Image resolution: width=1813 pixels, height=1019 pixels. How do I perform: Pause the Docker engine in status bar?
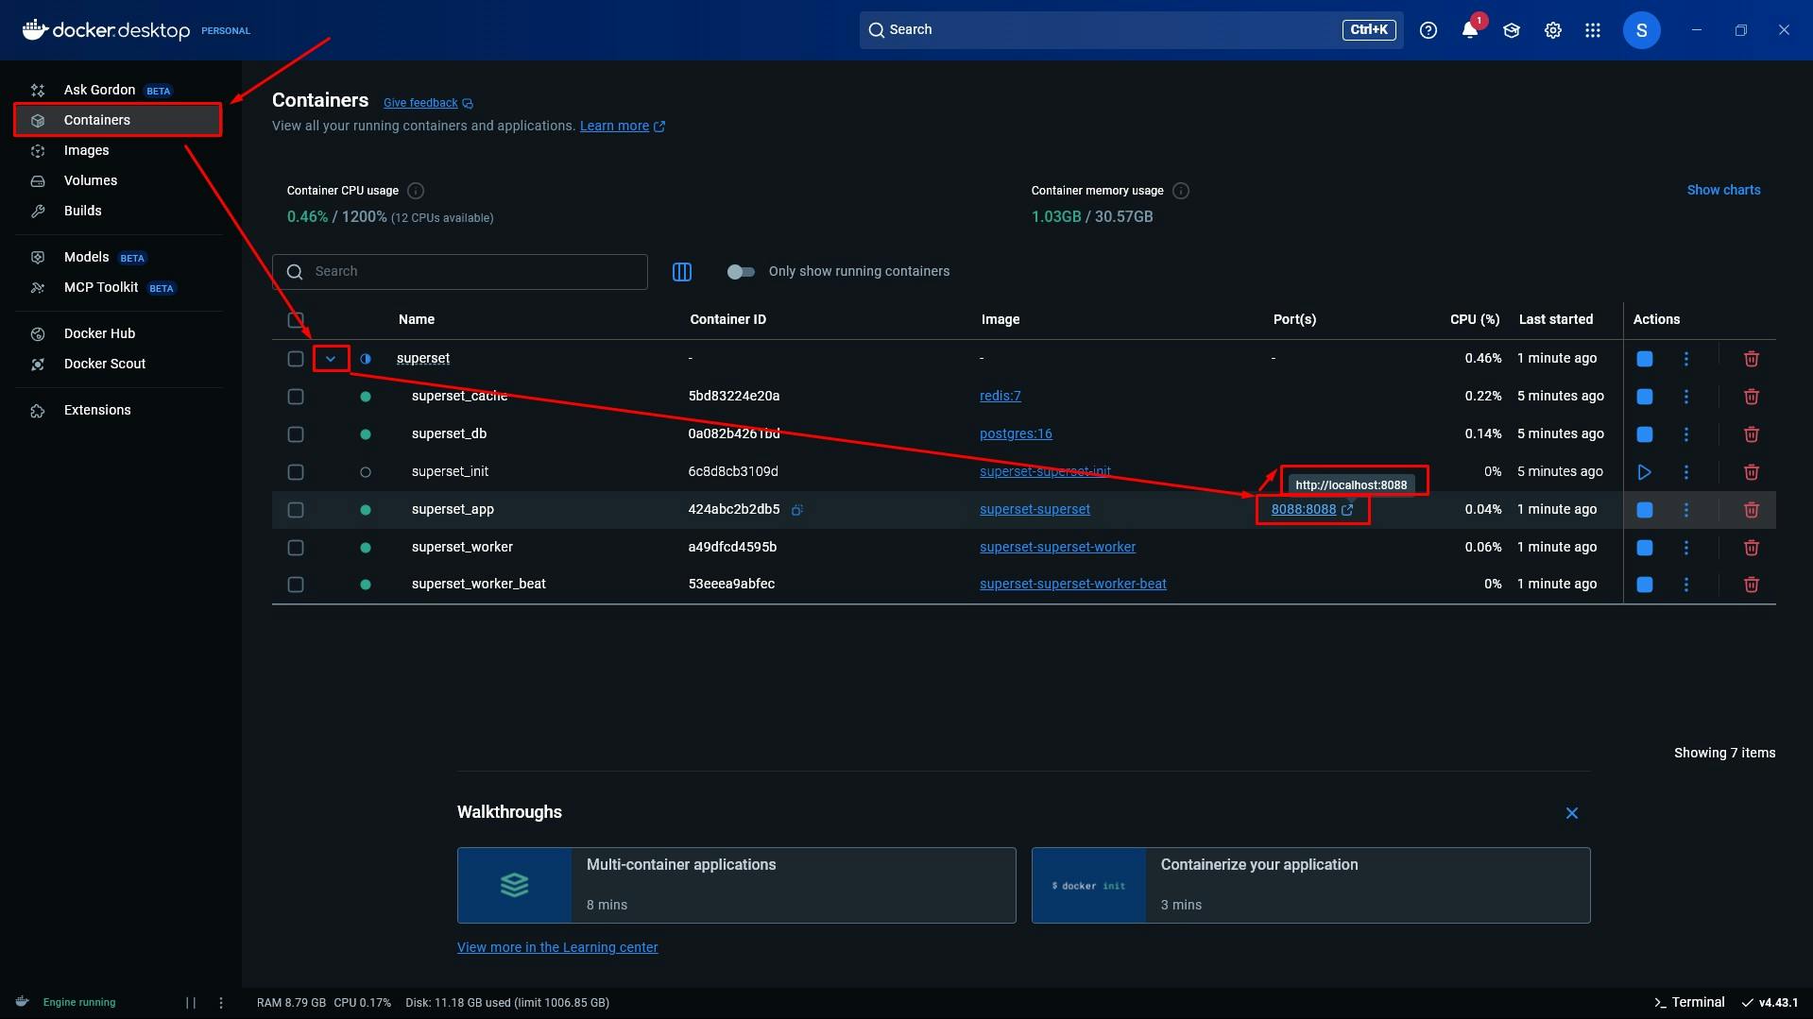click(x=191, y=1003)
